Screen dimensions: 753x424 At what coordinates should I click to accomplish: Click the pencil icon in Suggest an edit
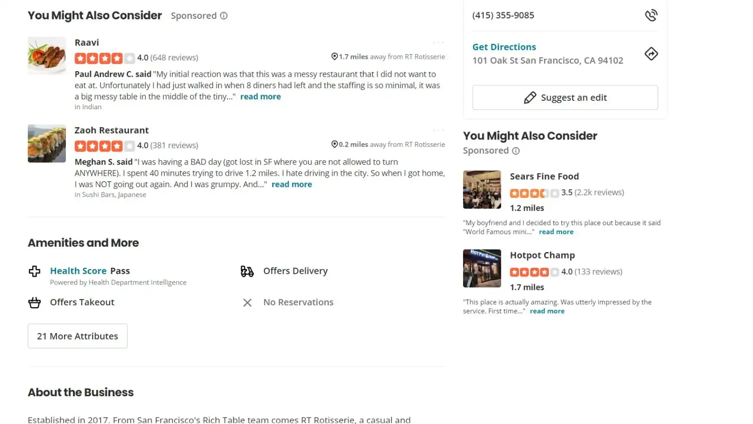529,97
